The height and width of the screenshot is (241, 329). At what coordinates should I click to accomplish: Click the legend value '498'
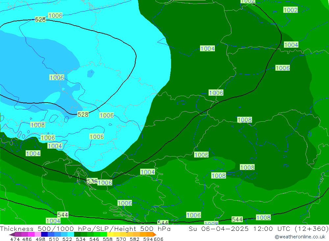tap(40, 239)
